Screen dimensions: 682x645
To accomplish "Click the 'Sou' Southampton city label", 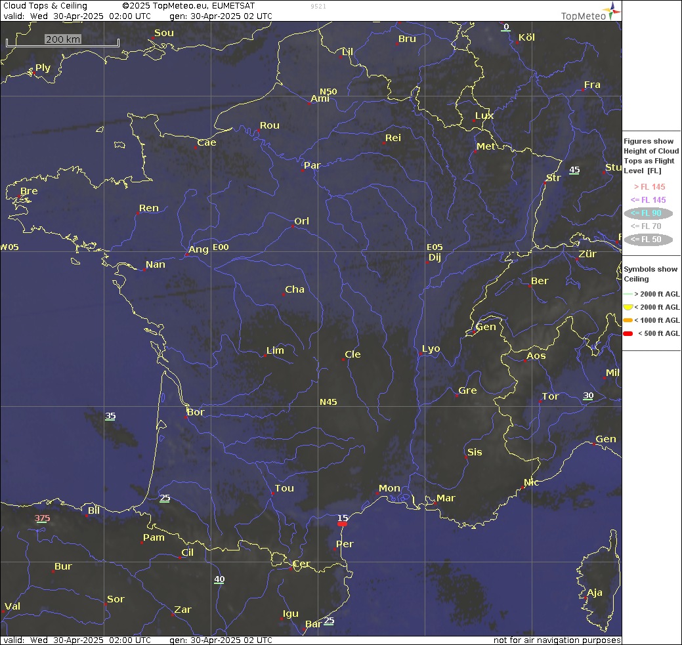I will tap(164, 33).
